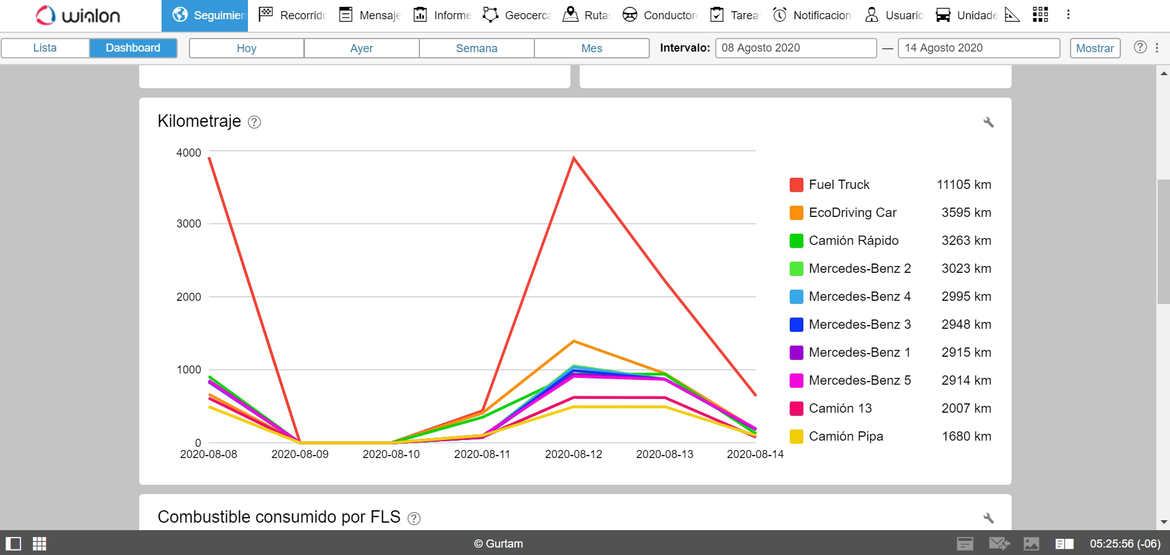Image resolution: width=1170 pixels, height=555 pixels.
Task: Select the Semana interval preset
Action: point(477,48)
